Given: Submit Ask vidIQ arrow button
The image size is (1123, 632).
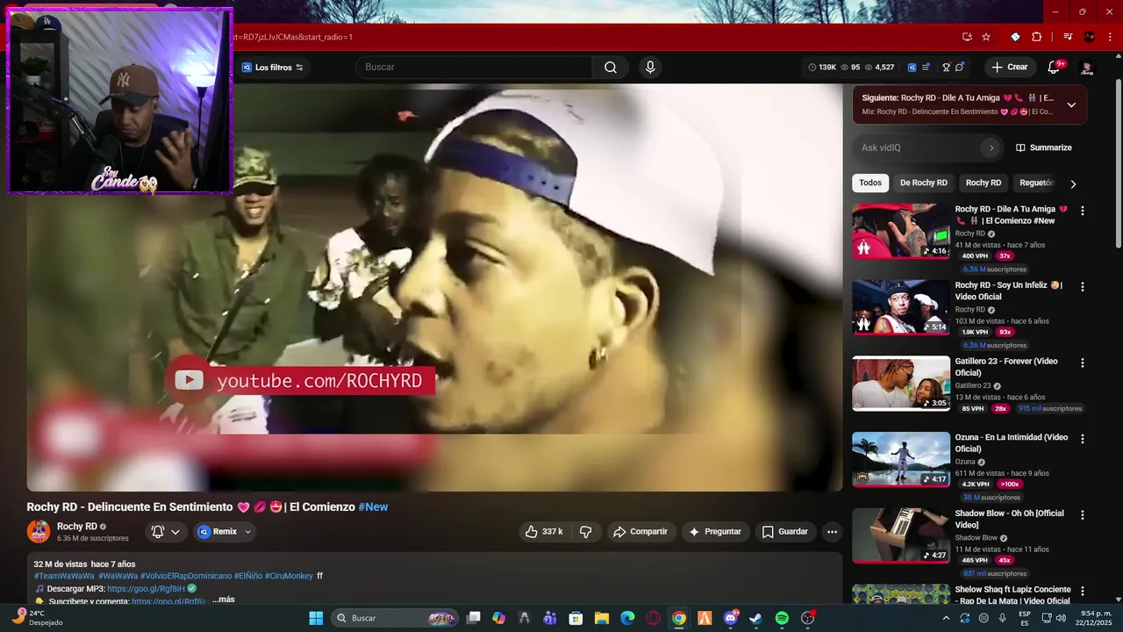Looking at the screenshot, I should pos(991,147).
